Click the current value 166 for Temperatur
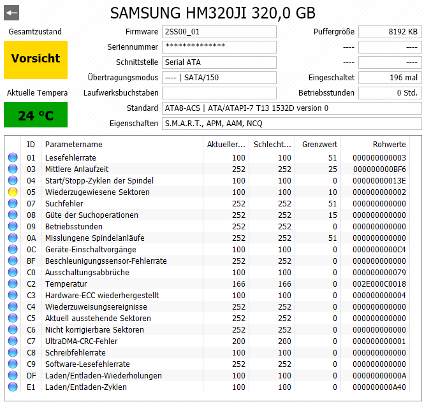The image size is (424, 402). click(x=238, y=284)
